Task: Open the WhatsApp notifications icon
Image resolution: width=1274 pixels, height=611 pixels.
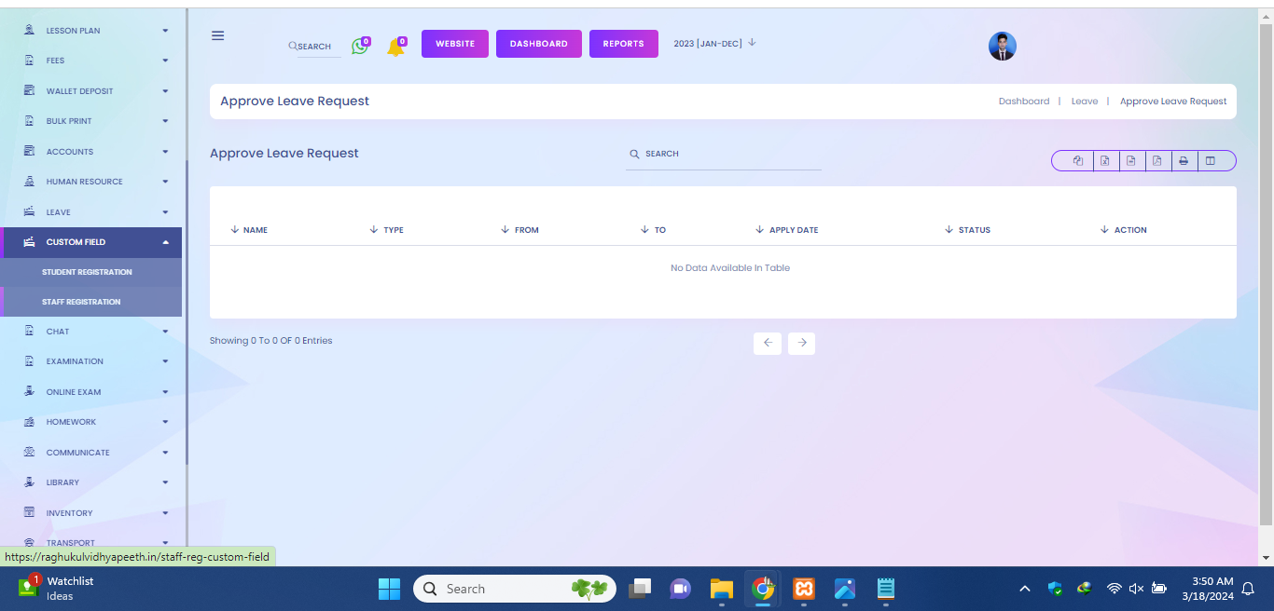Action: click(359, 46)
